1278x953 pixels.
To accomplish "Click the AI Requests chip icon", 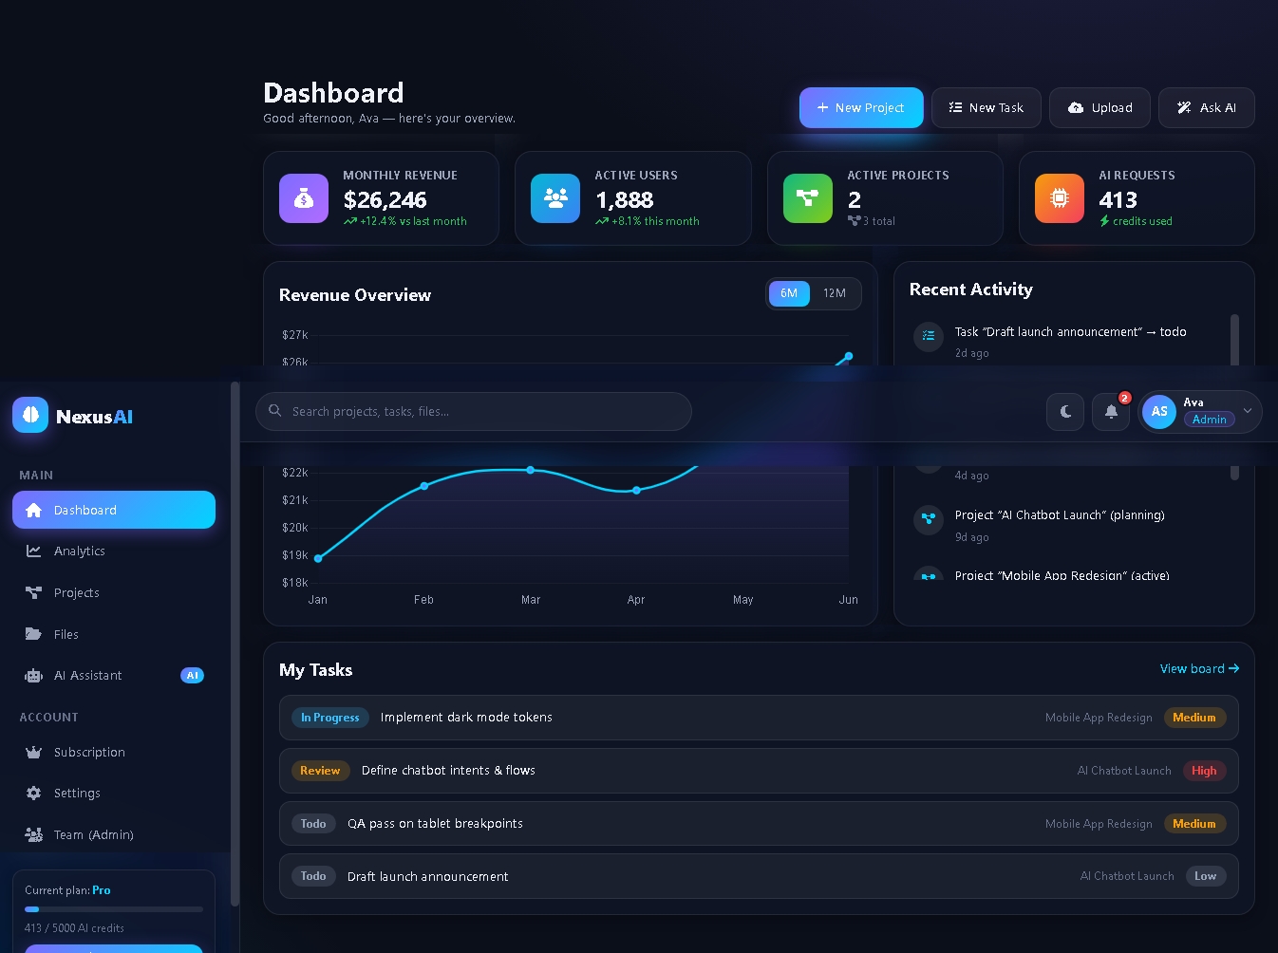I will coord(1060,198).
